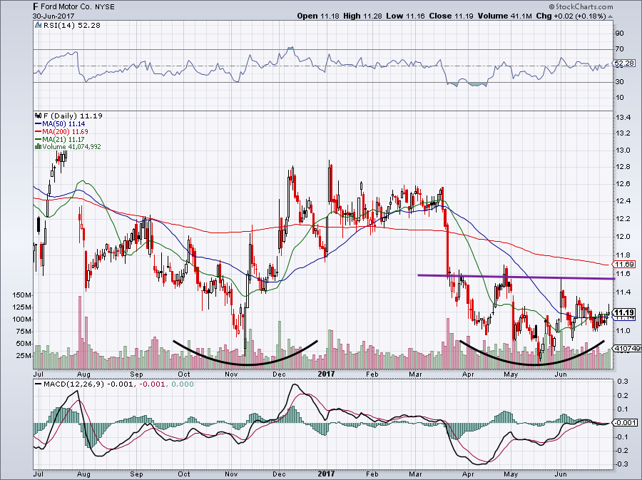Click the volume bars icon in legend
The height and width of the screenshot is (480, 642).
pos(38,146)
